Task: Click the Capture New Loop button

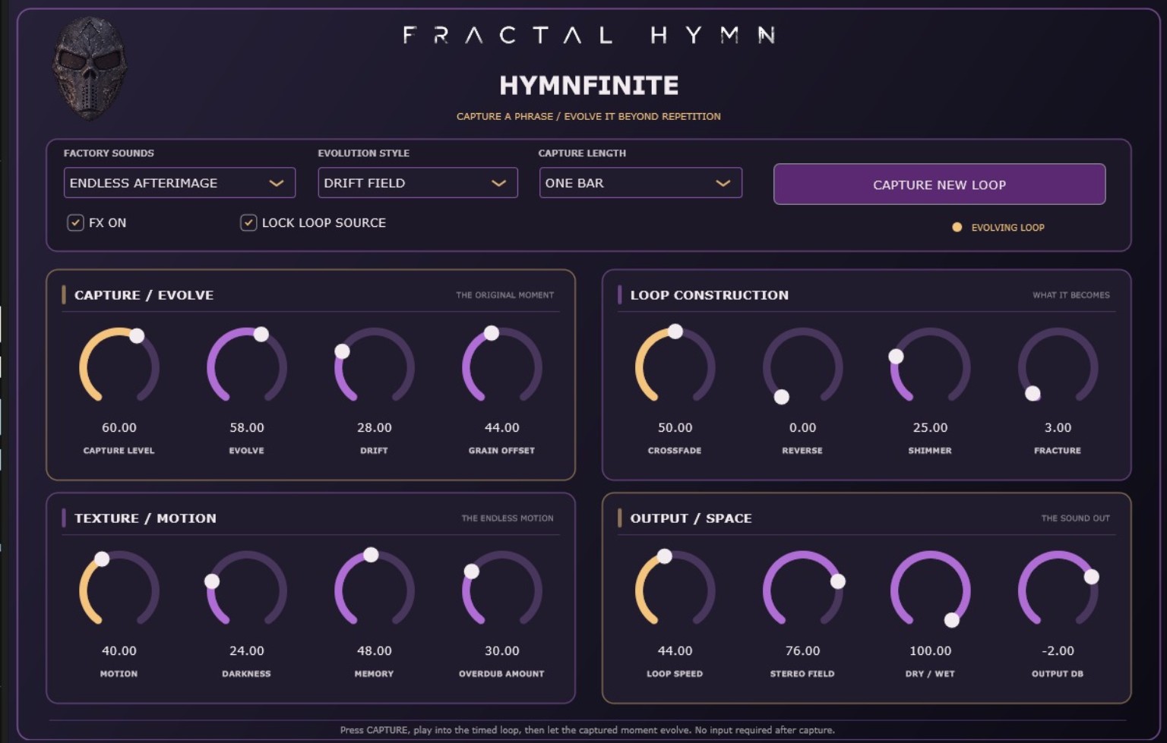Action: (x=939, y=184)
